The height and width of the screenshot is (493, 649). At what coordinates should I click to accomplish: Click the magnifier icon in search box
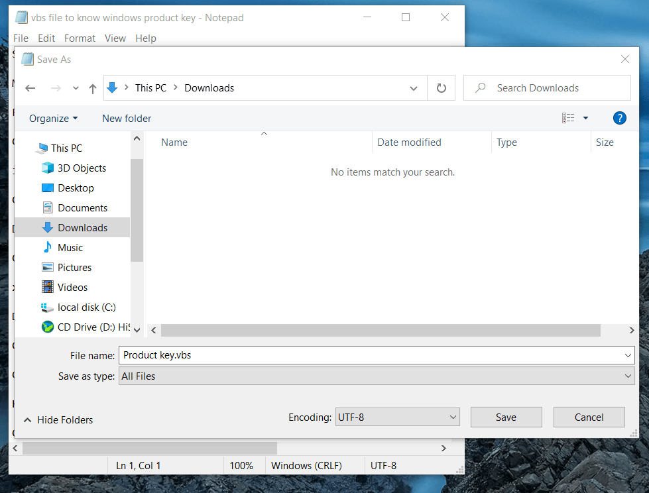click(x=481, y=87)
